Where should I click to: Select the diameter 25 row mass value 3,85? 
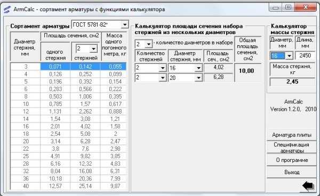pos(115,156)
